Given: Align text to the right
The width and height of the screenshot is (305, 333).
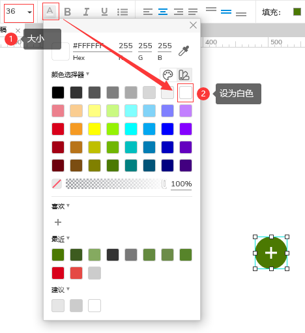Looking at the screenshot, I should (179, 12).
